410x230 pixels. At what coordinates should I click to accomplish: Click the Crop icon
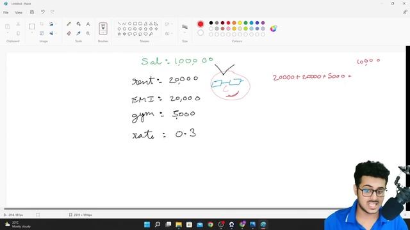(42, 24)
